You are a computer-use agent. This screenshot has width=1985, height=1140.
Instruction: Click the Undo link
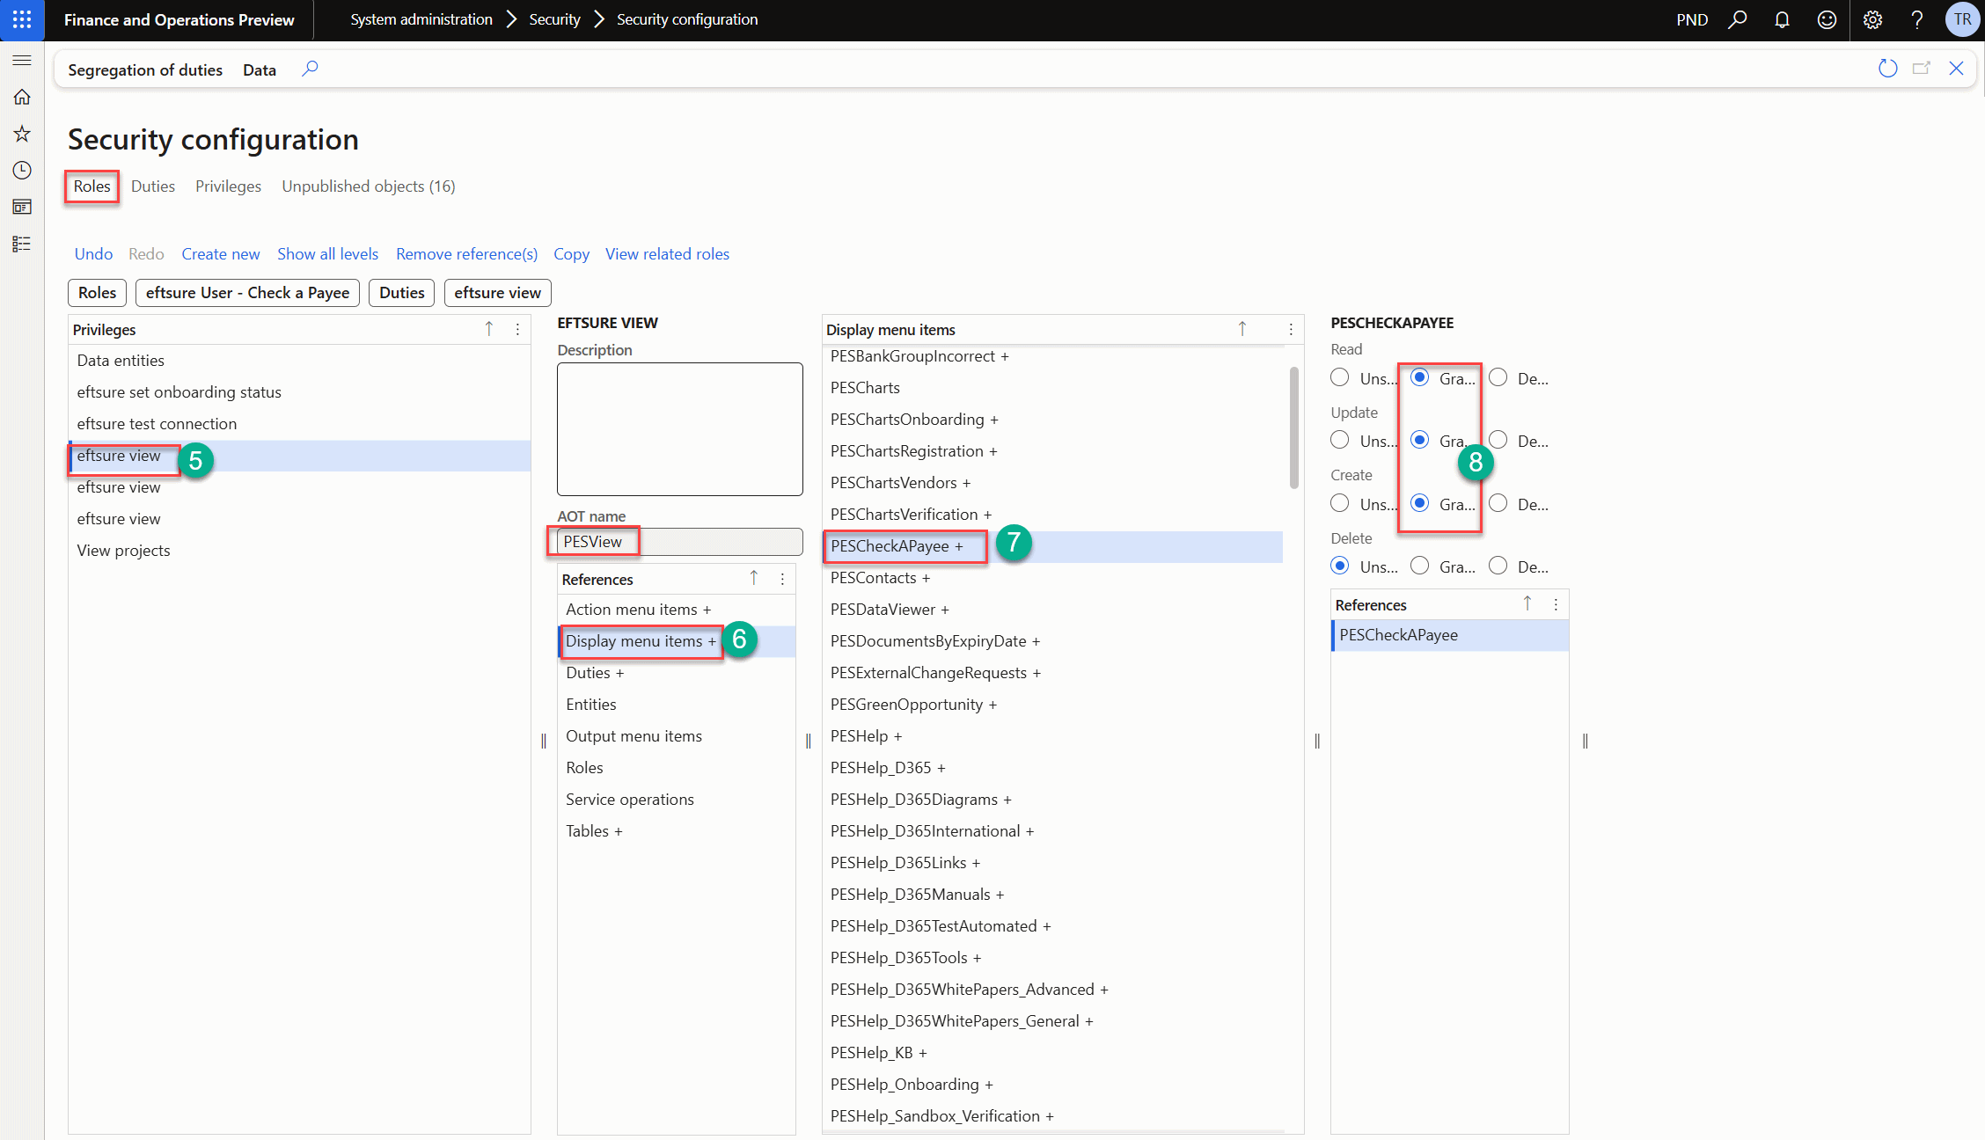[93, 253]
